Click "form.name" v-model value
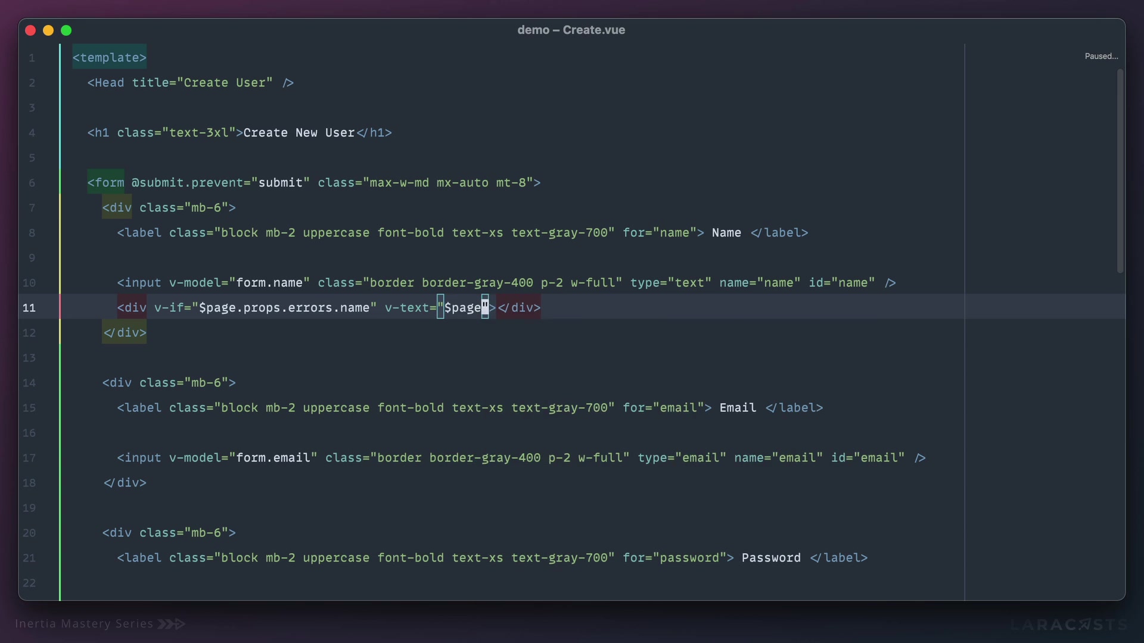Screen dimensions: 1144x643 pyautogui.click(x=269, y=283)
